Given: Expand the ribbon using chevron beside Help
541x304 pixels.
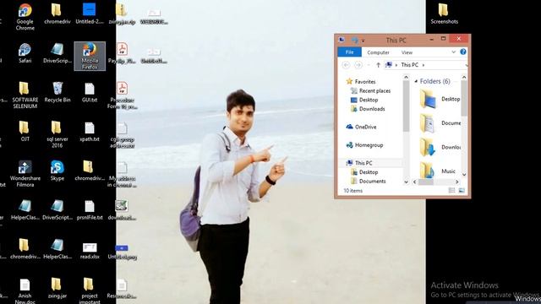Looking at the screenshot, I should (x=453, y=52).
